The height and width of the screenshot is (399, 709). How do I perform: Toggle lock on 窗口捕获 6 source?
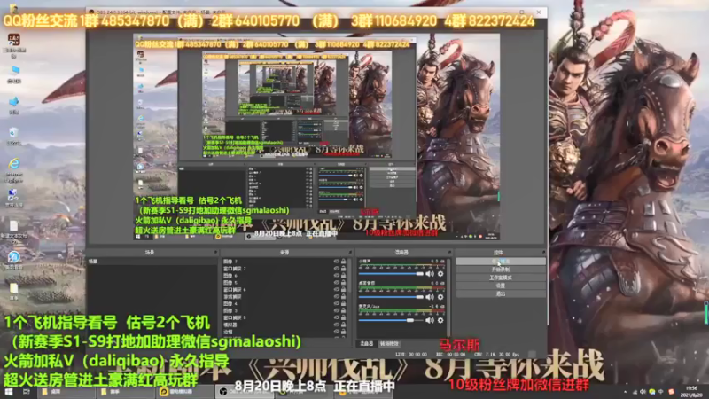(343, 290)
